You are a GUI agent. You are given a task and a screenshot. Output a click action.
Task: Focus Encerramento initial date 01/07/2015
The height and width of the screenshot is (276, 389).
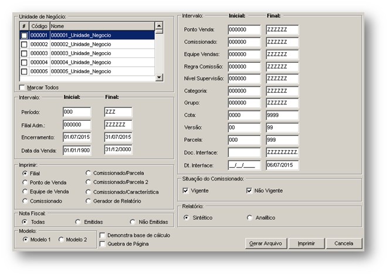[77, 137]
